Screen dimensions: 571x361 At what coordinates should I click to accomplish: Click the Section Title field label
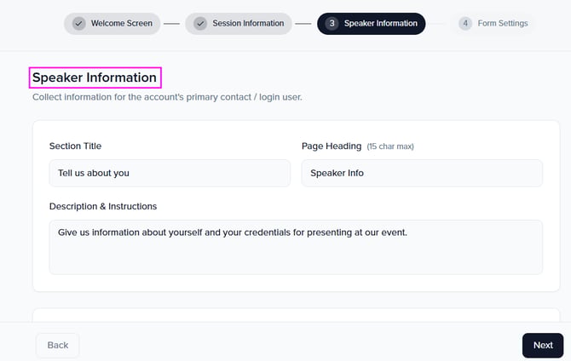87,146
